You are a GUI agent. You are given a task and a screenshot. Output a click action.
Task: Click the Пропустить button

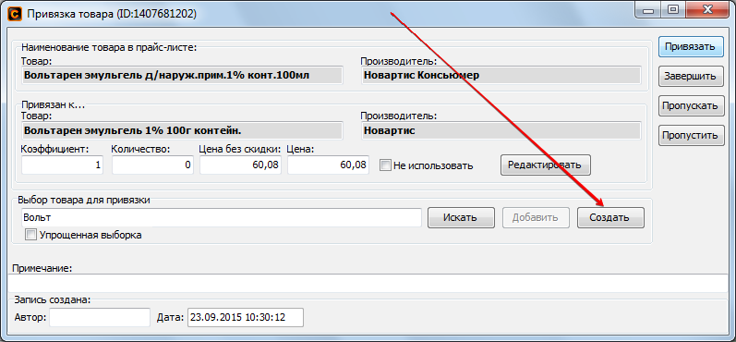point(690,135)
